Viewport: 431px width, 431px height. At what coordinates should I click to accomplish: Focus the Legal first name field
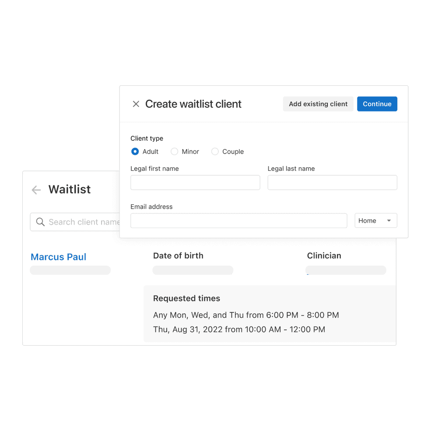coord(195,182)
